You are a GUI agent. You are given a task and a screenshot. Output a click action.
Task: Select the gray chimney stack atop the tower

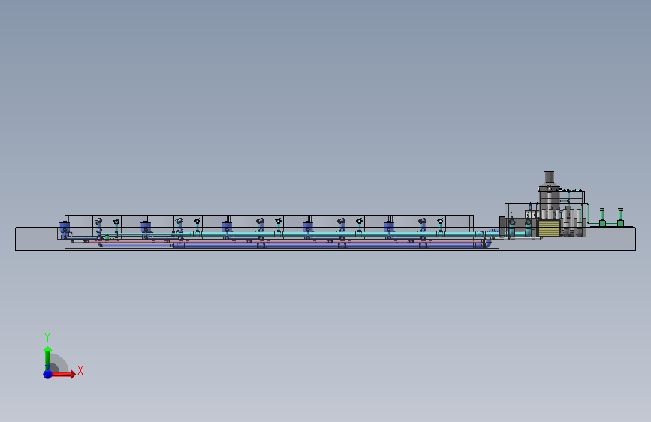point(550,177)
